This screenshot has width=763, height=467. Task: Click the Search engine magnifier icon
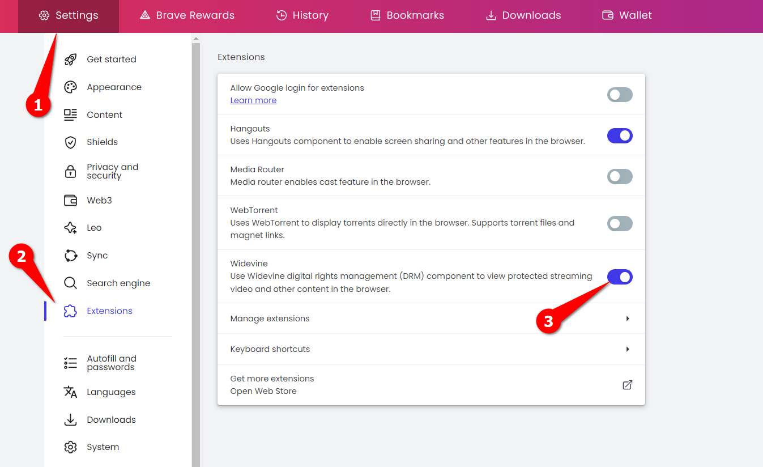(x=70, y=283)
